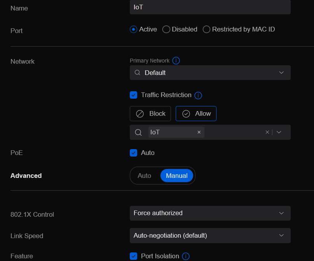Click the Port Isolation info icon
Screen dimensions: 314x261
(x=186, y=256)
